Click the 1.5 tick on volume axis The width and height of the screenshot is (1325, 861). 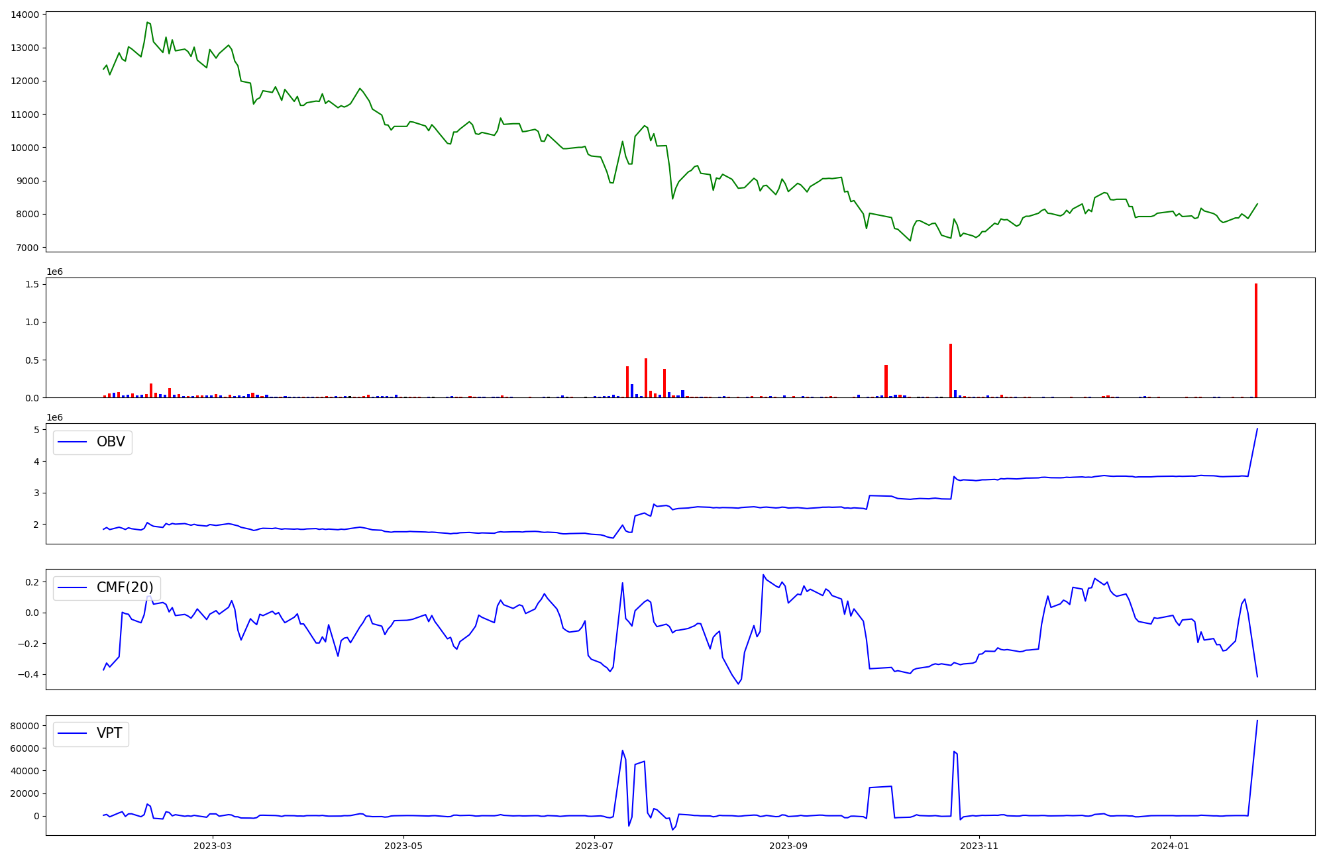[34, 284]
